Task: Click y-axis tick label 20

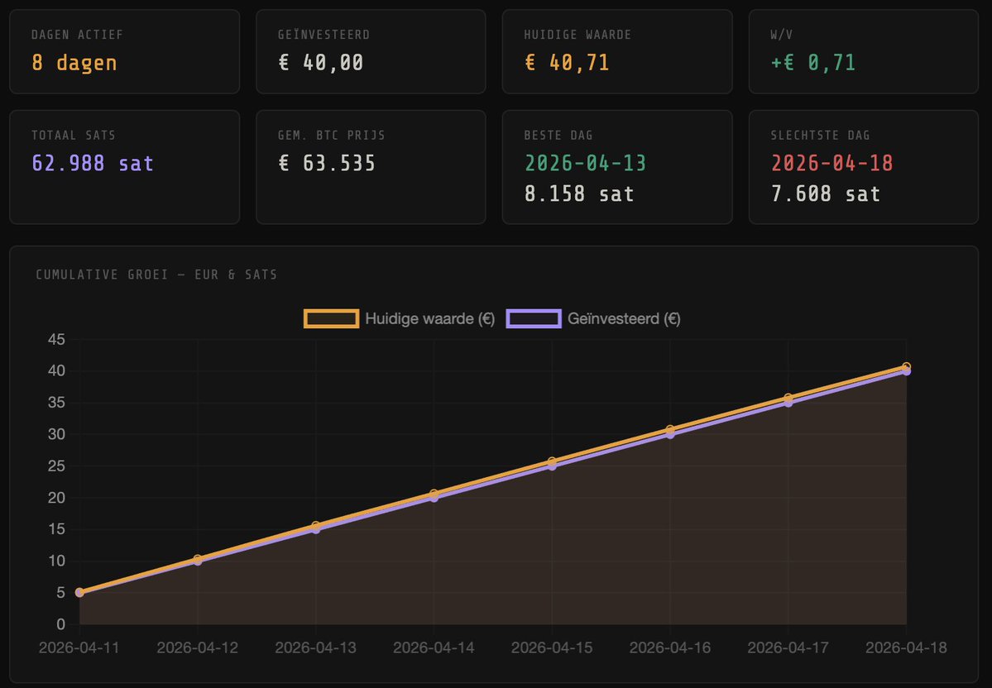Action: coord(57,498)
